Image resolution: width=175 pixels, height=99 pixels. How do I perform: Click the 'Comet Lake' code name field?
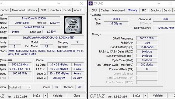tap(22, 23)
